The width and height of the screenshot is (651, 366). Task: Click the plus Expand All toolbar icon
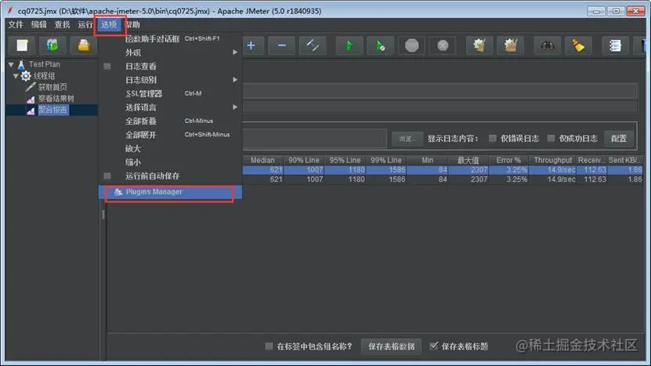pyautogui.click(x=251, y=45)
